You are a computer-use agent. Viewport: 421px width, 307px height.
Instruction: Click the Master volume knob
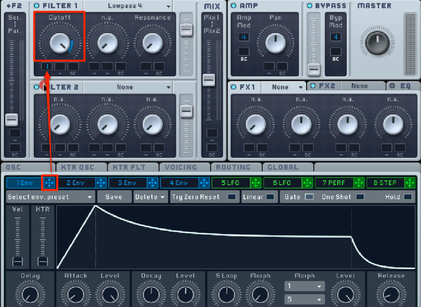[377, 43]
